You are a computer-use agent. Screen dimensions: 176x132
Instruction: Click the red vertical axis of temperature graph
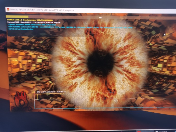tap(34, 97)
